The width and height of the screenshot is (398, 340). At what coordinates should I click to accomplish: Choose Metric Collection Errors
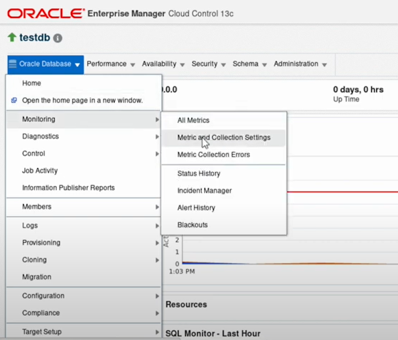[x=224, y=155]
